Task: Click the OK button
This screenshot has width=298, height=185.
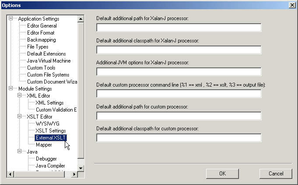Action: tap(222, 174)
